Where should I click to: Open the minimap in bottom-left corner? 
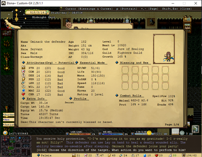(x=16, y=146)
